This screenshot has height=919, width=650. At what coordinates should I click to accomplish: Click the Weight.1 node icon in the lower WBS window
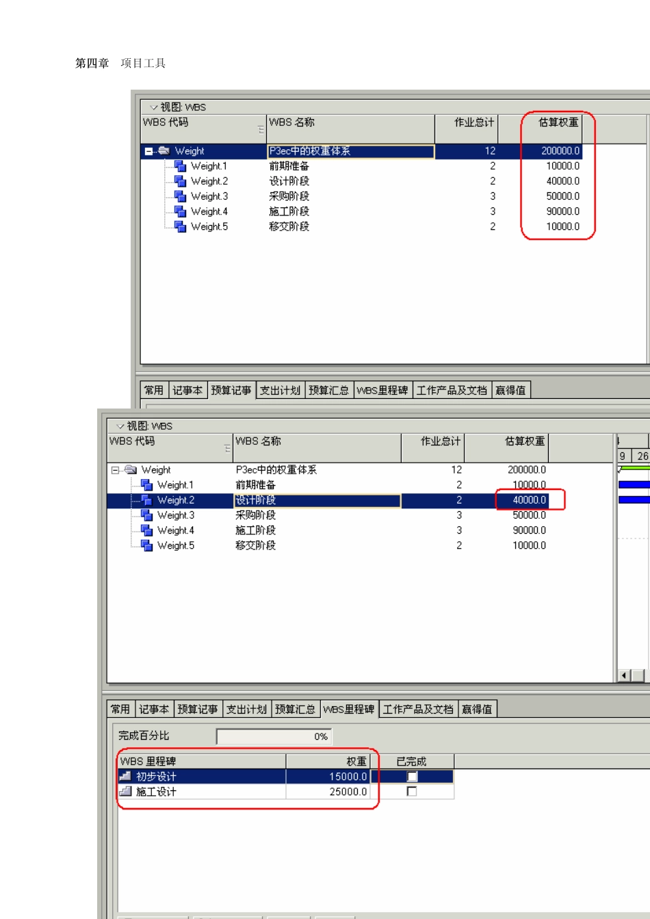click(x=147, y=485)
